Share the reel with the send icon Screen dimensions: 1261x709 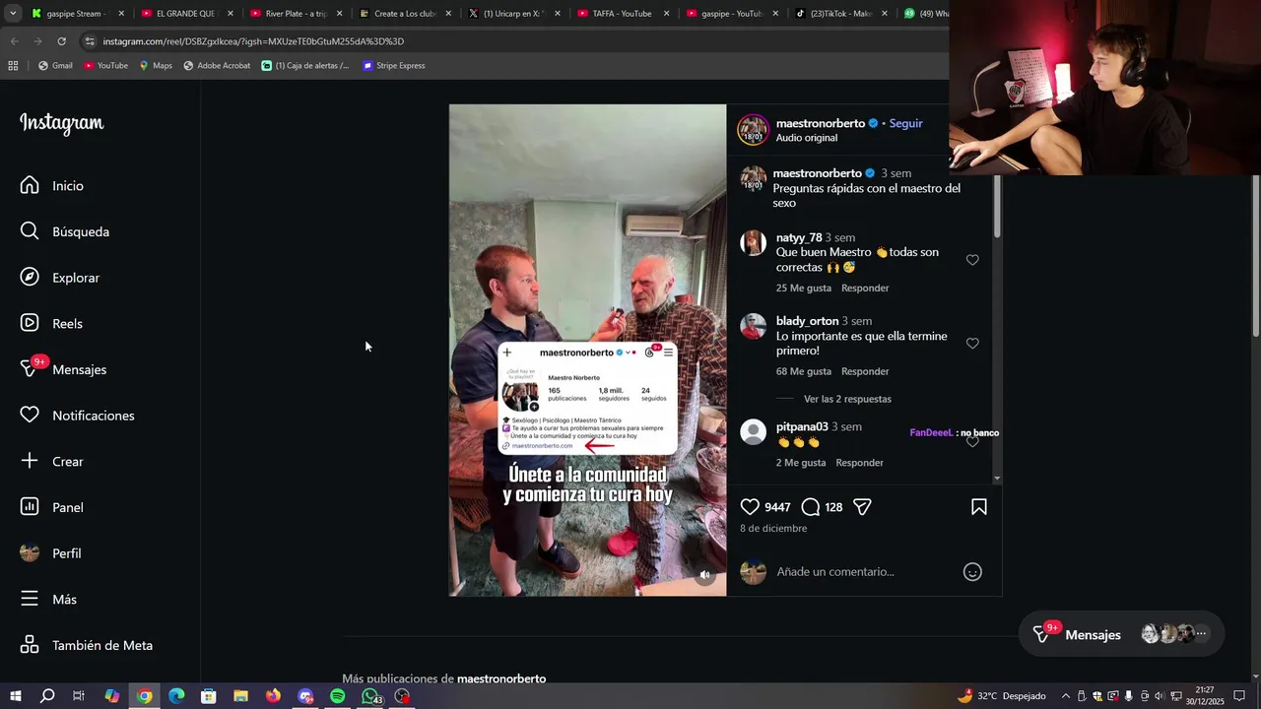coord(862,506)
